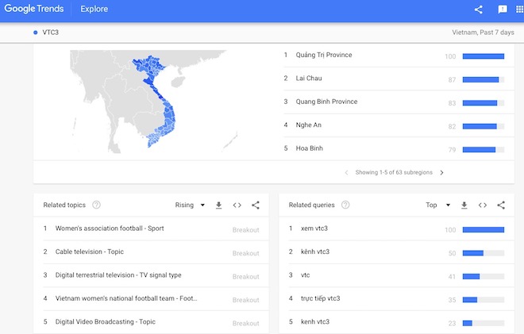
Task: Open embed code for Related queries
Action: [483, 205]
